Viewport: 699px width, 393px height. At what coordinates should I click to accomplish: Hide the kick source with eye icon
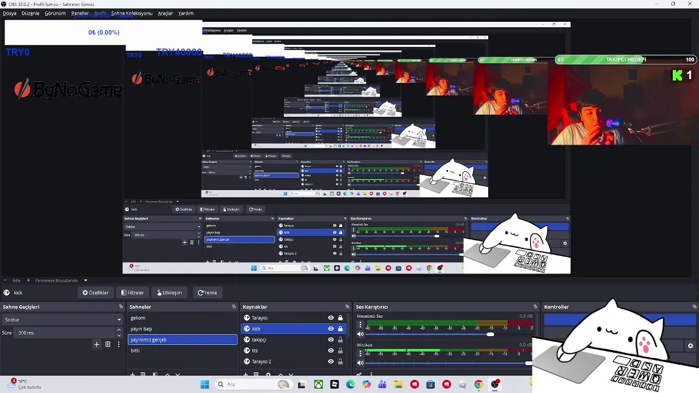tap(330, 329)
